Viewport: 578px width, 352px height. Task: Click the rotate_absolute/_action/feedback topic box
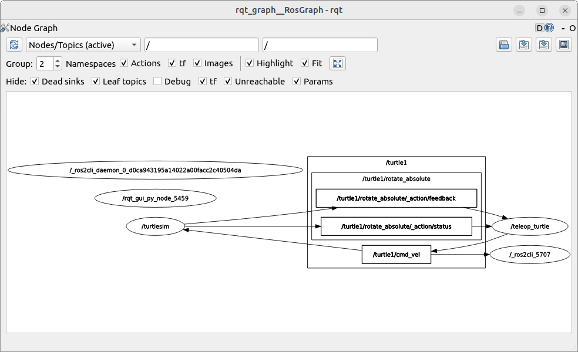click(396, 198)
